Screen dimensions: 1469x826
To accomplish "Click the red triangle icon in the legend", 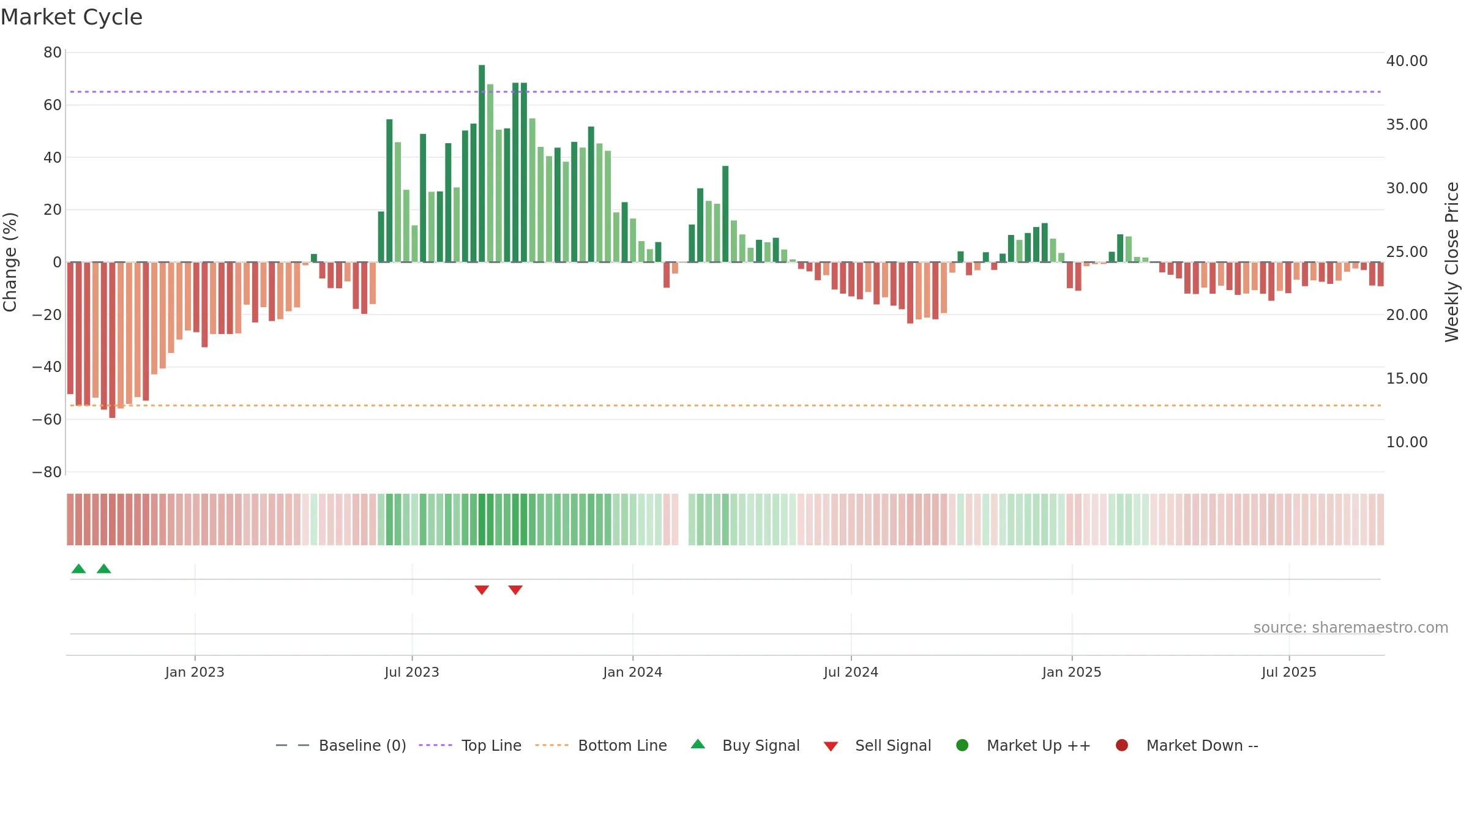I will tap(831, 746).
